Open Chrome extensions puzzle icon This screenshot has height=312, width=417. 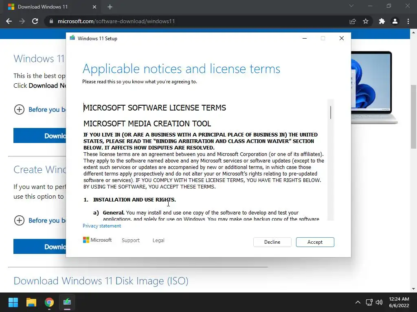click(382, 21)
